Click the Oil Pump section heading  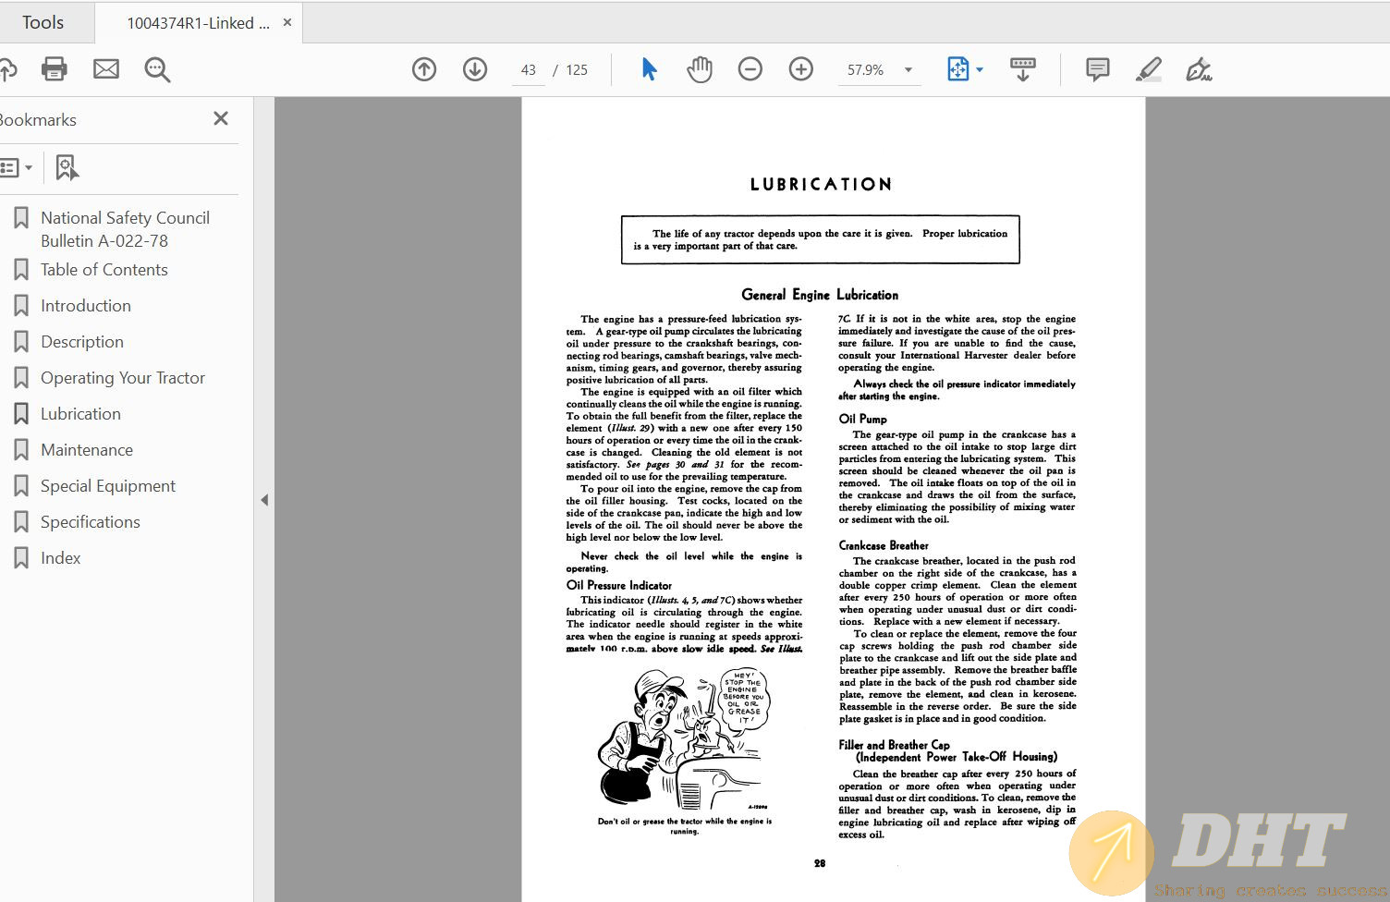pyautogui.click(x=862, y=419)
